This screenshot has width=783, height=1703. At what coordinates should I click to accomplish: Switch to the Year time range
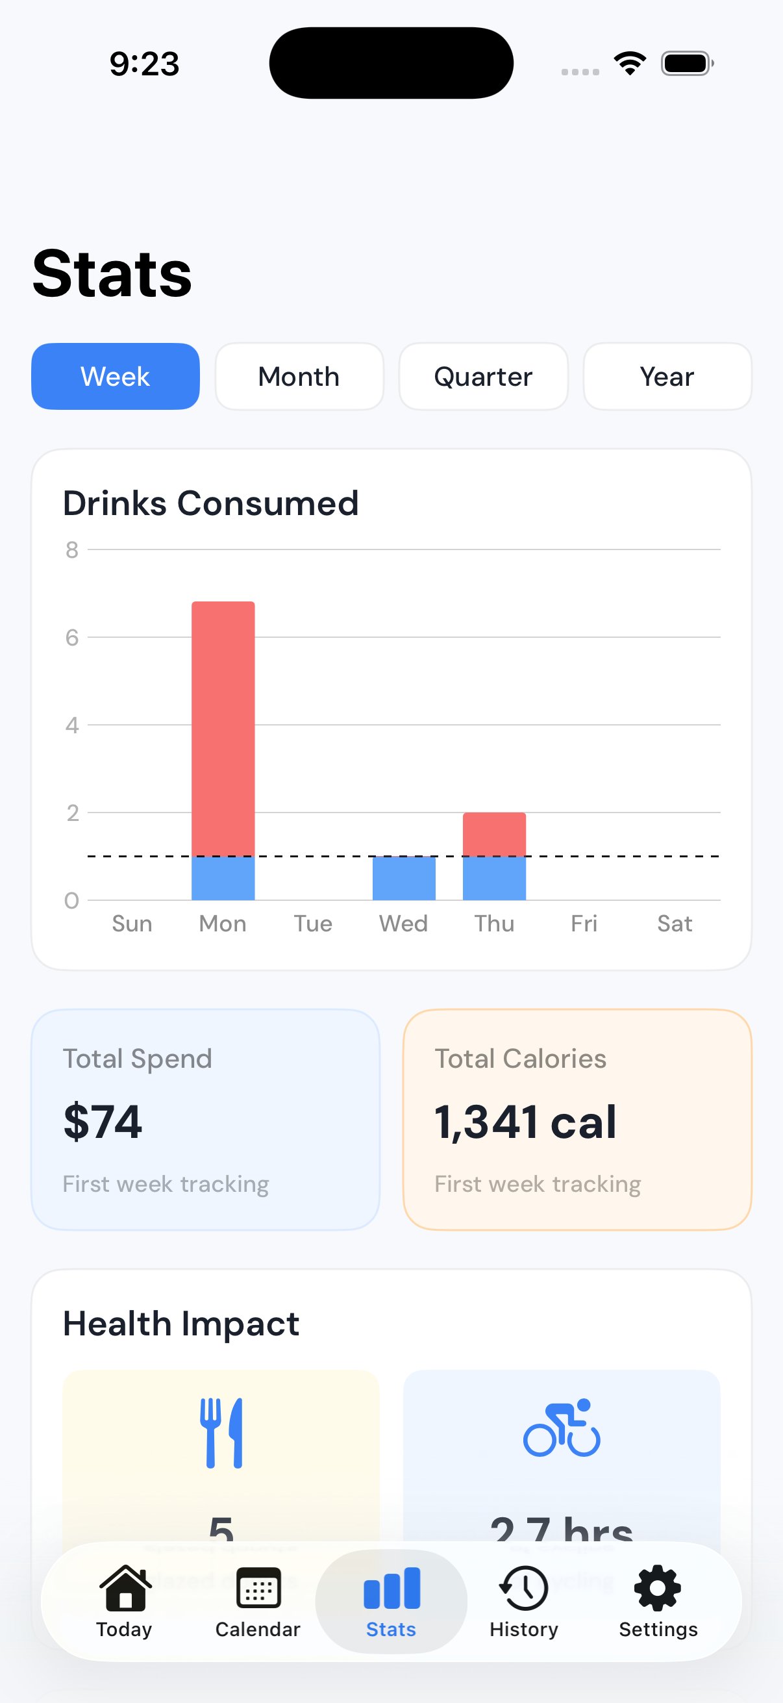pyautogui.click(x=667, y=376)
